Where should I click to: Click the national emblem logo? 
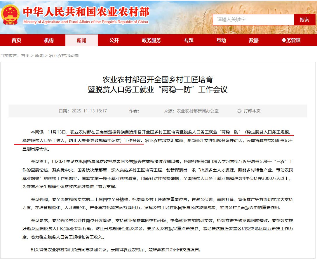(x=11, y=15)
